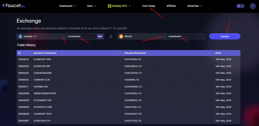Toggle dark mode switch

[x=240, y=6]
